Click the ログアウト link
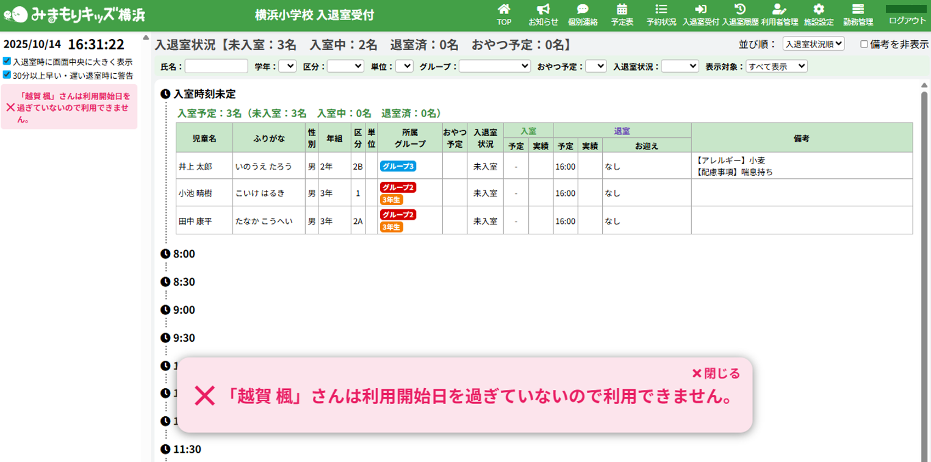The height and width of the screenshot is (462, 931). (x=907, y=20)
